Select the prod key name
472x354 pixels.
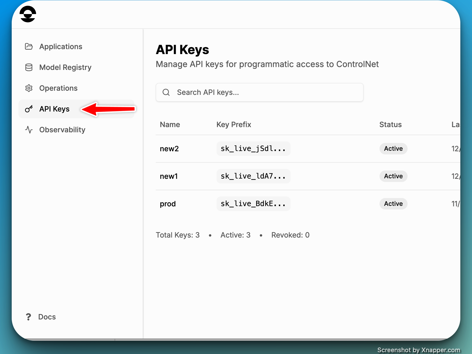coord(168,204)
